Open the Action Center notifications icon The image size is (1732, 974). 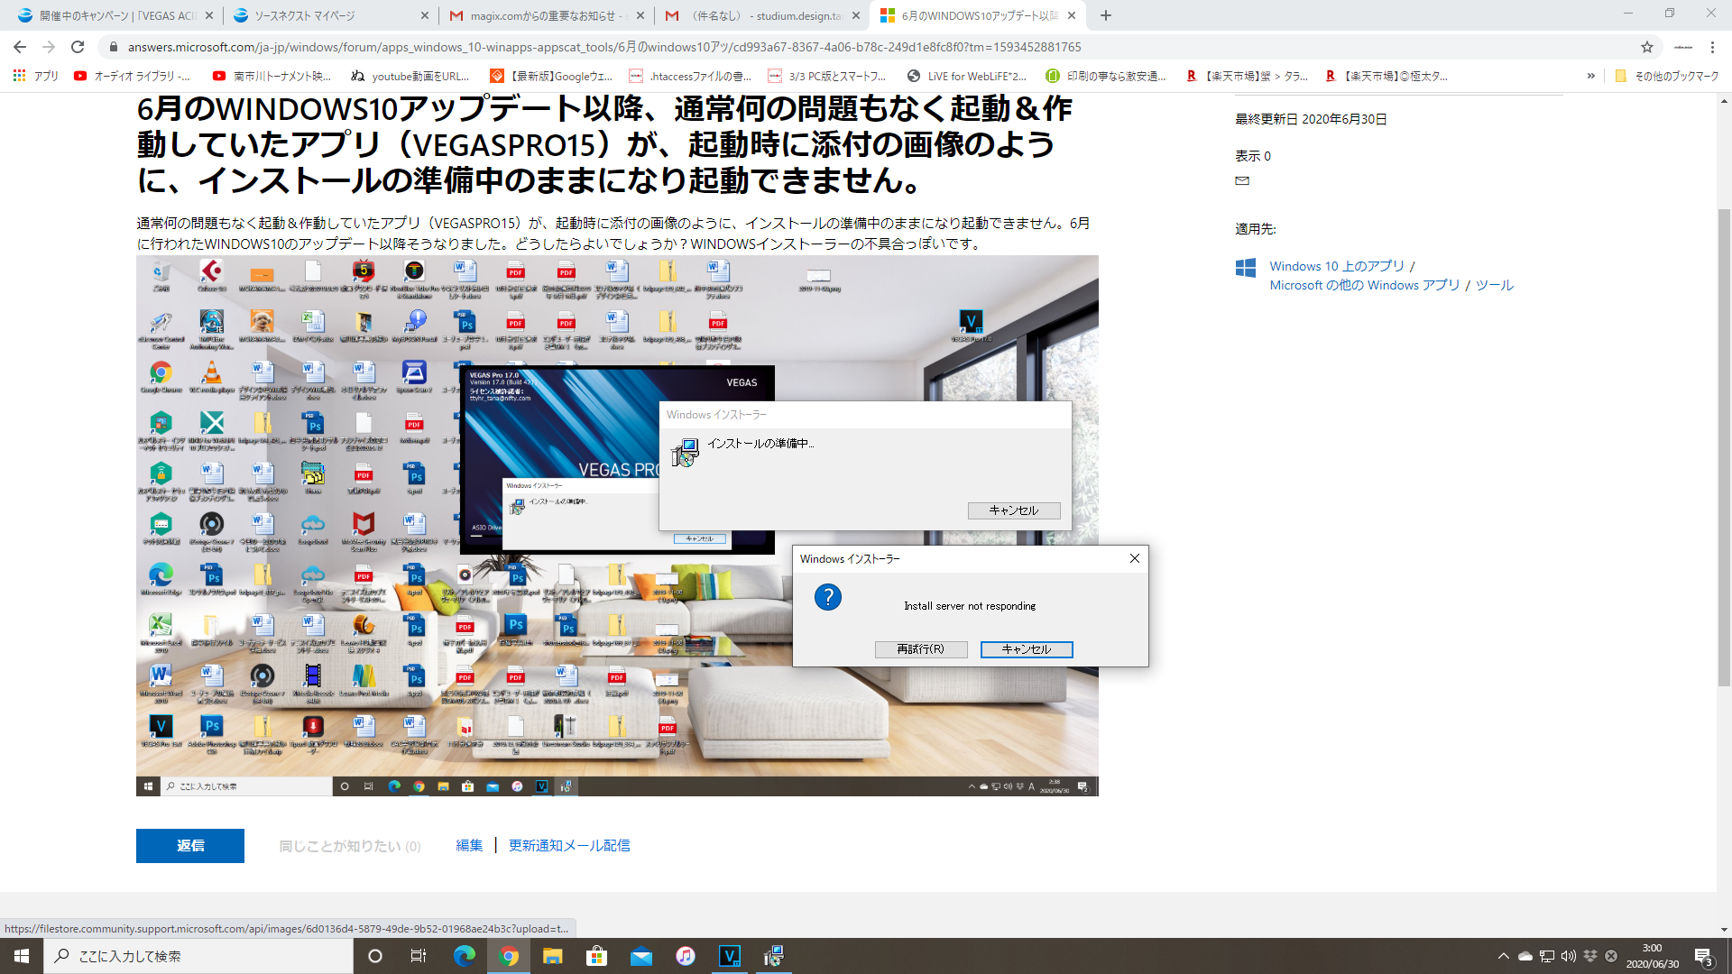(1704, 956)
